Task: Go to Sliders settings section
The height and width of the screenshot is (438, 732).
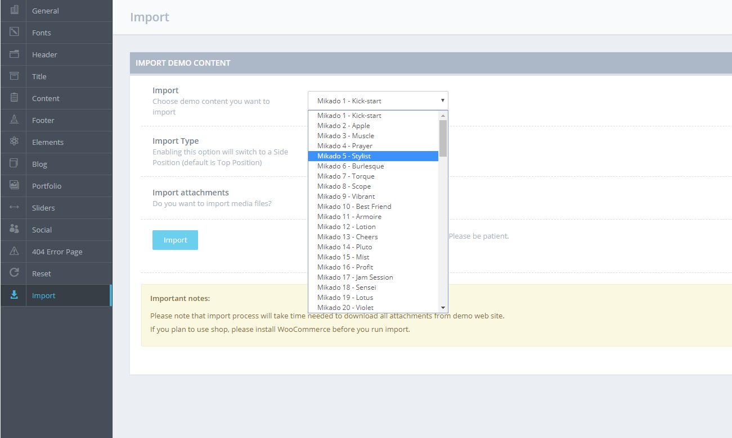Action: 43,208
